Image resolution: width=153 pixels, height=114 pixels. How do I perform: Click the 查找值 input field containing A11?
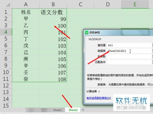click(x=129, y=45)
